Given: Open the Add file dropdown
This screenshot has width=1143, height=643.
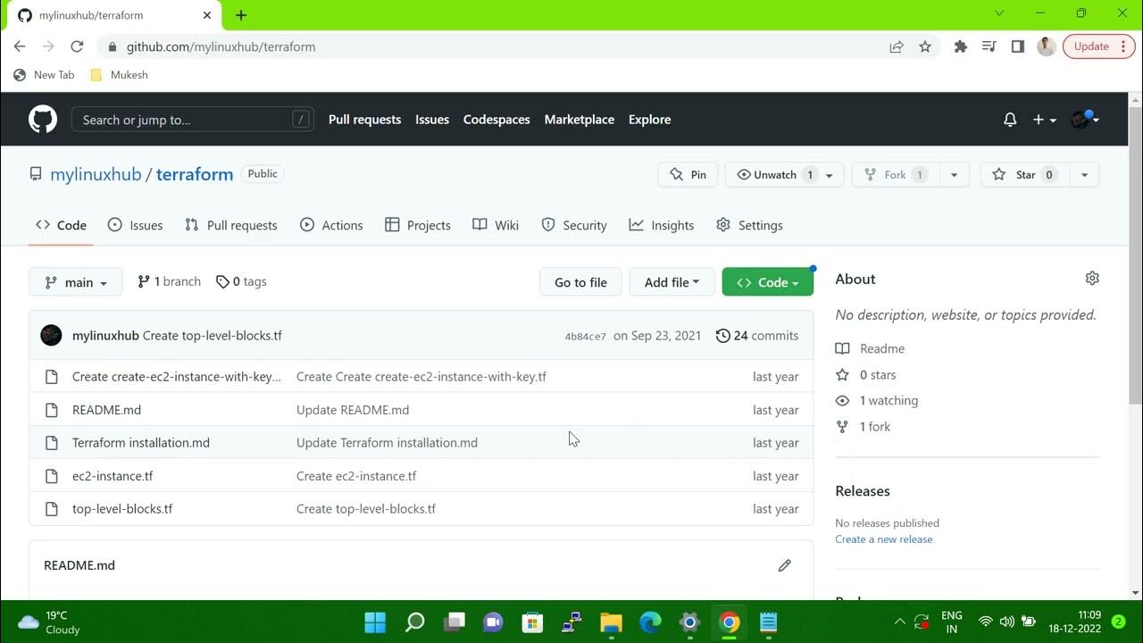Looking at the screenshot, I should coord(672,282).
